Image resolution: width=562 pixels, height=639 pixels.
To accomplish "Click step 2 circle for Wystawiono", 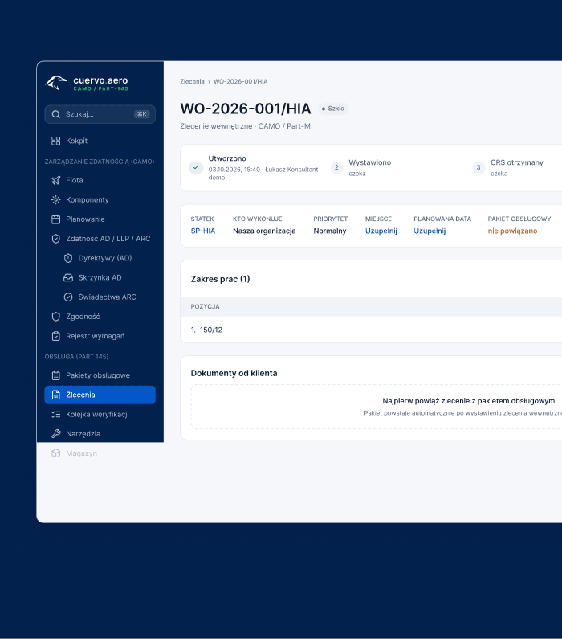I will (336, 167).
